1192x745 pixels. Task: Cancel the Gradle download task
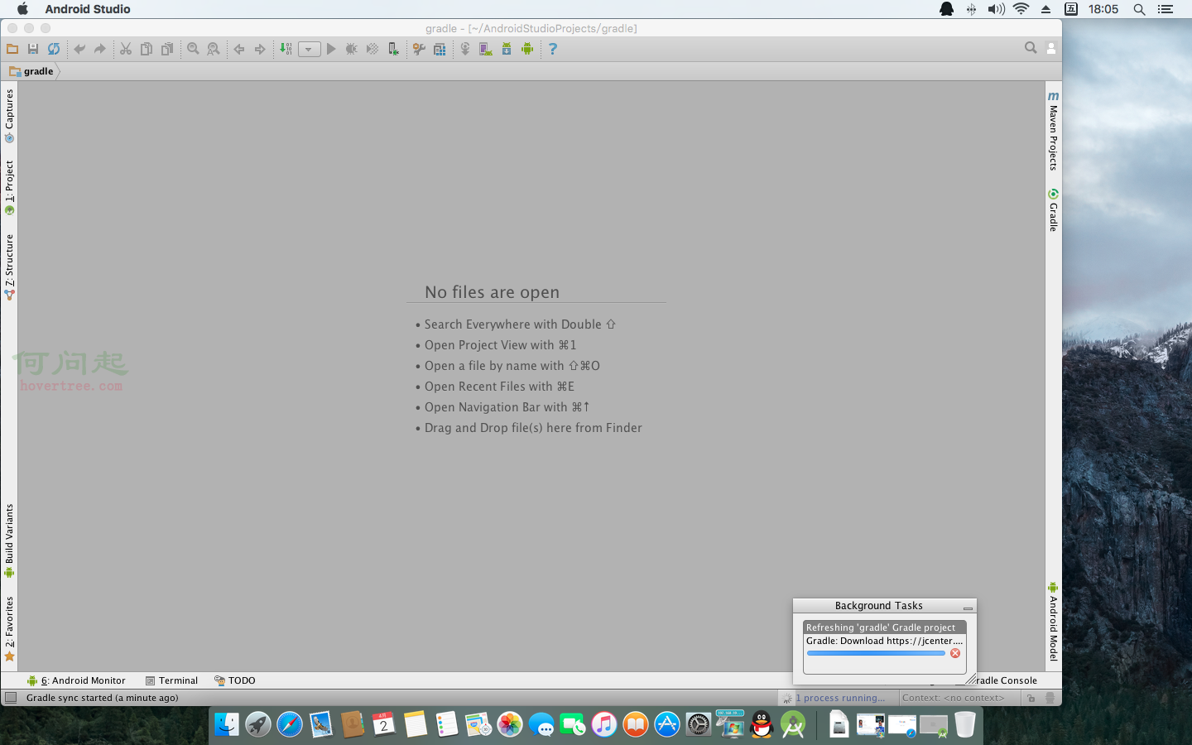pyautogui.click(x=955, y=653)
